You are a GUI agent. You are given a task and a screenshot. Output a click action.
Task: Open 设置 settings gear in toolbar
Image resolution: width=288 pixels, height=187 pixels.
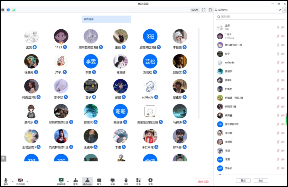point(150,181)
